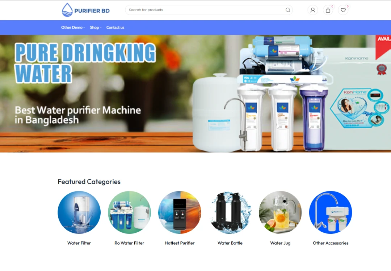The height and width of the screenshot is (271, 391).
Task: Expand the Shop dropdown menu
Action: point(95,27)
